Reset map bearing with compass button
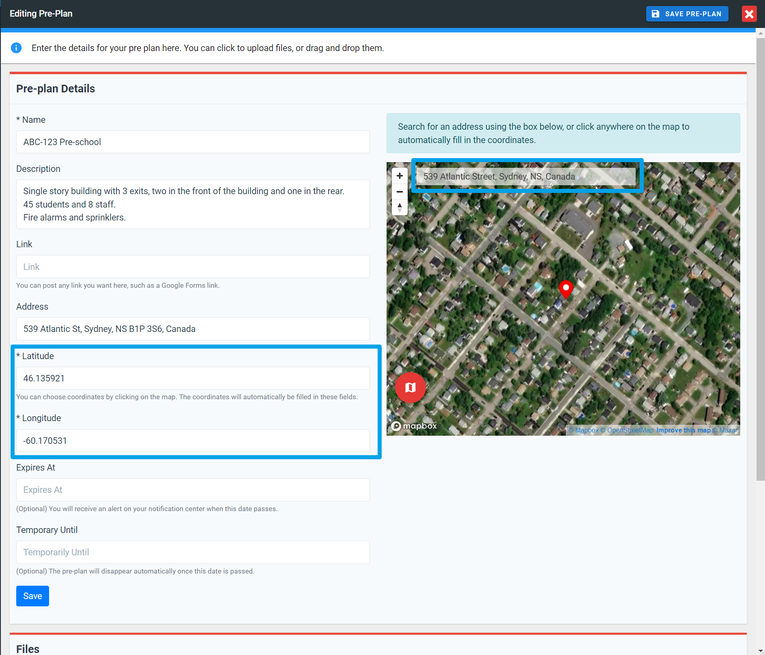 point(400,208)
